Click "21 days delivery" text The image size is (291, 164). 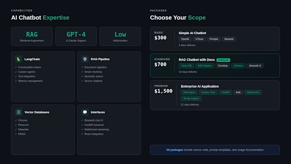pyautogui.click(x=190, y=105)
